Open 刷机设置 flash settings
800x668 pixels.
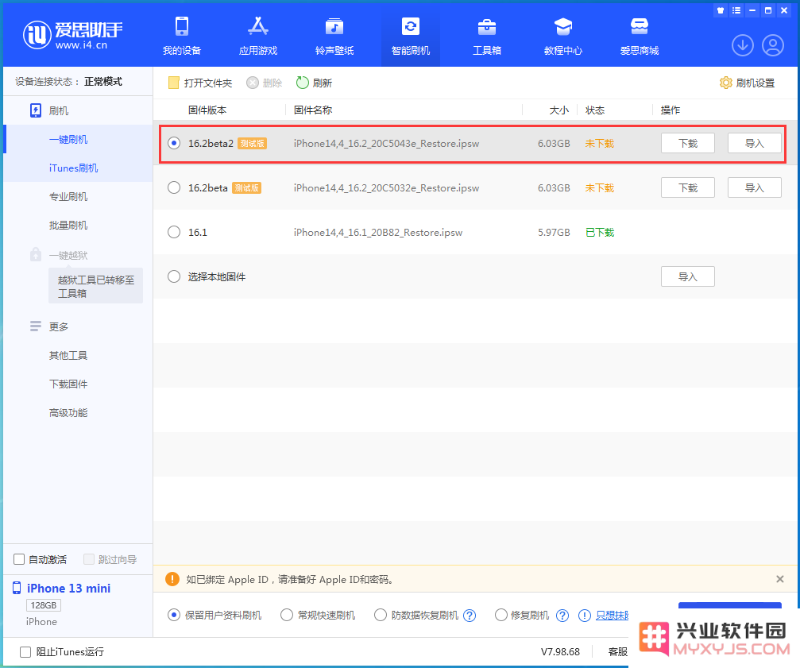click(x=748, y=83)
